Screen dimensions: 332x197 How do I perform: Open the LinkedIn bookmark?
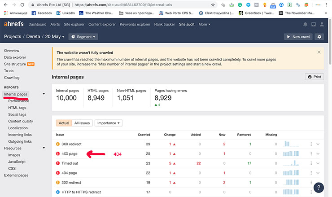(x=66, y=13)
